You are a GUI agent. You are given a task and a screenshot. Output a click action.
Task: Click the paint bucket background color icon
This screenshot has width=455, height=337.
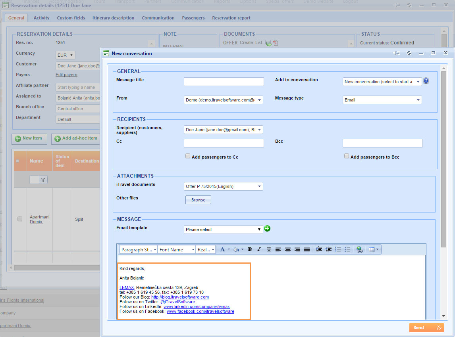coord(236,249)
